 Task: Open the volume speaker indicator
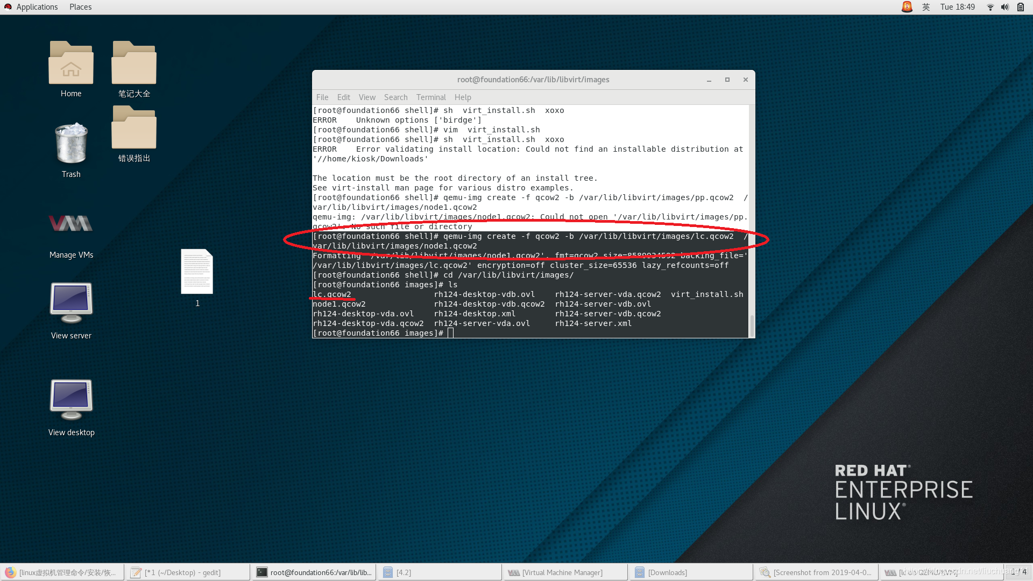coord(1004,7)
